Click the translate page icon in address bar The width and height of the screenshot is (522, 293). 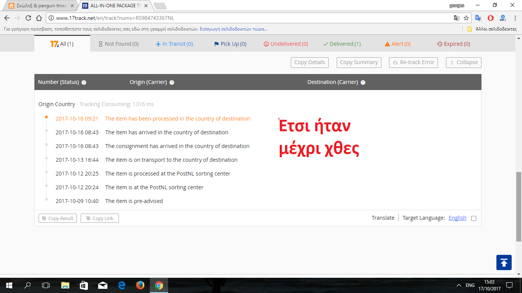tap(456, 18)
